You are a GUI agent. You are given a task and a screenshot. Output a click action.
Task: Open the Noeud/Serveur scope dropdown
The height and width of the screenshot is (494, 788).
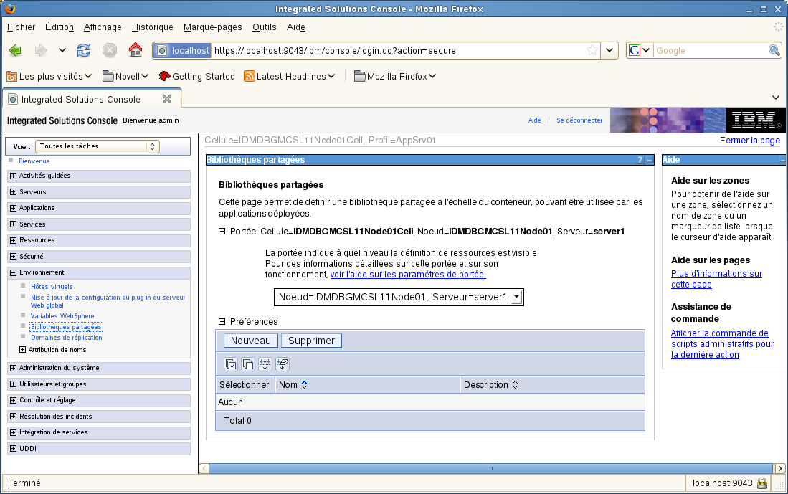(x=399, y=297)
